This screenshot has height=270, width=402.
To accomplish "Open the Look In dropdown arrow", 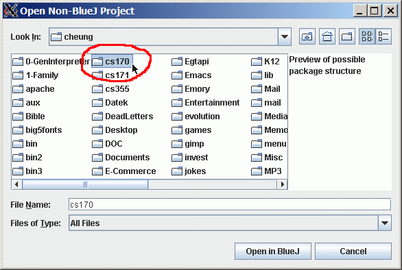I will coord(285,36).
